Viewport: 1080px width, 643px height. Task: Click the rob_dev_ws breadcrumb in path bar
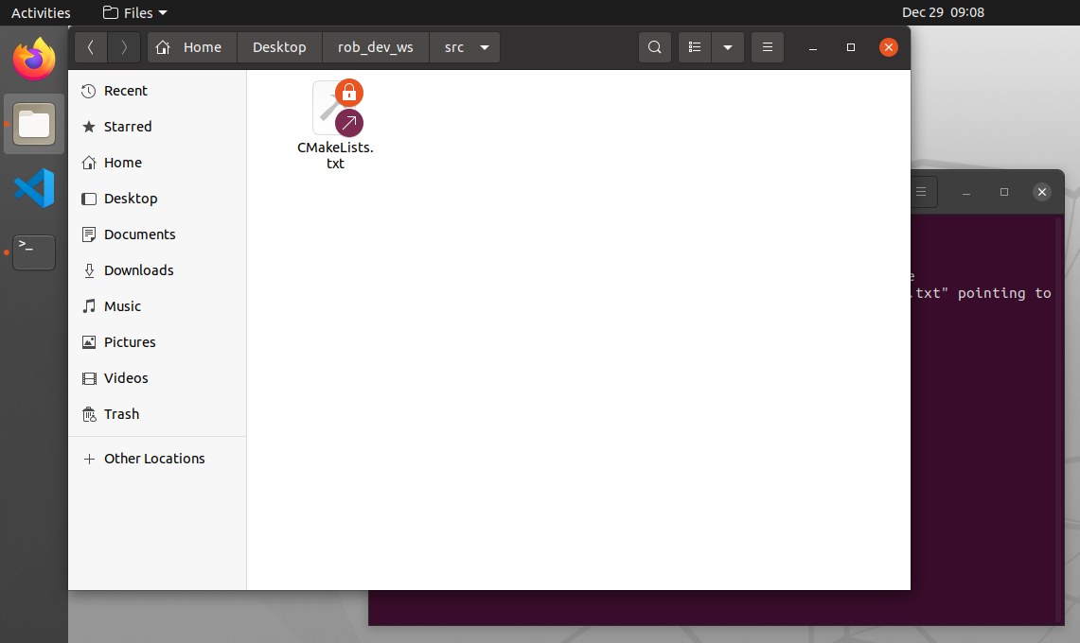coord(376,47)
